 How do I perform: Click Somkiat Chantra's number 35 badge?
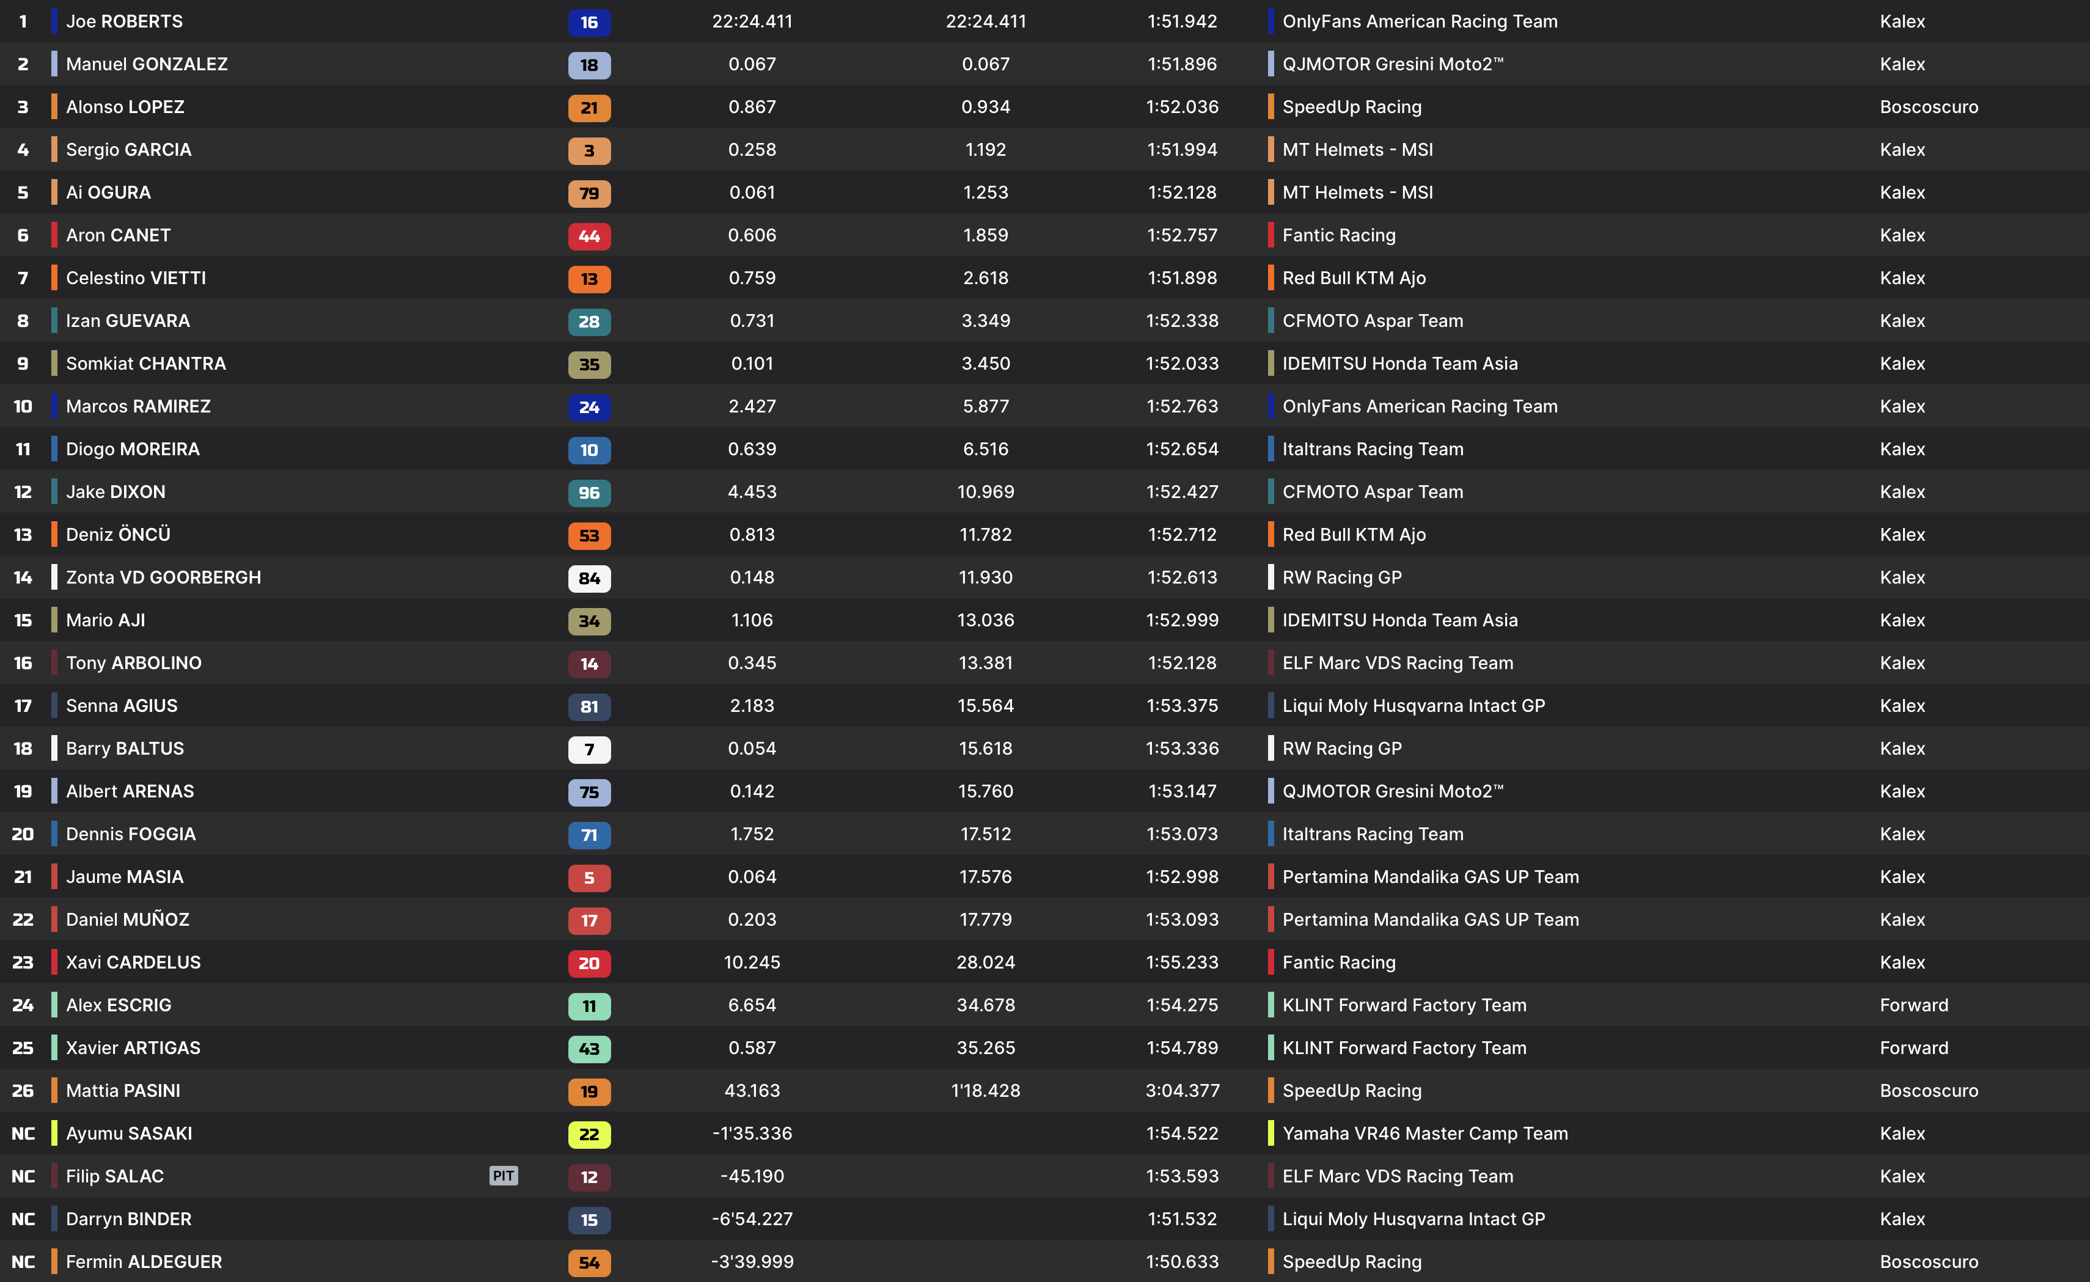pos(588,365)
